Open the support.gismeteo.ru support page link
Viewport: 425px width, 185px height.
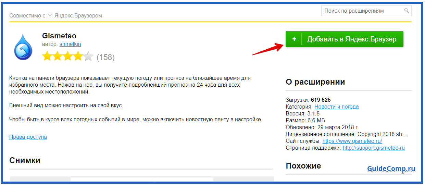(374, 148)
